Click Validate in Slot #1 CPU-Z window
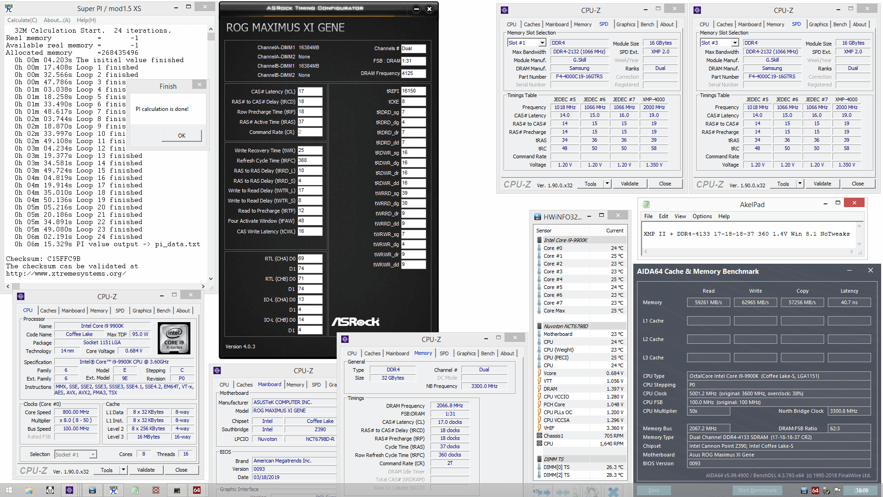This screenshot has height=497, width=883. [630, 184]
